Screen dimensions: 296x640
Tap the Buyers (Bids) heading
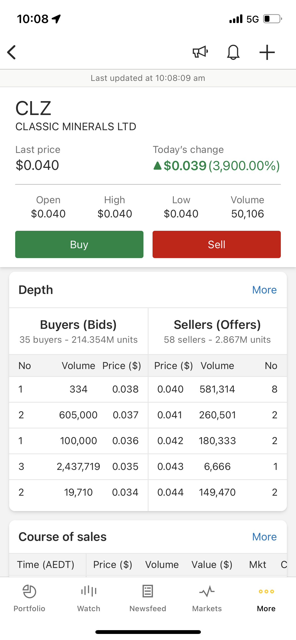[78, 325]
